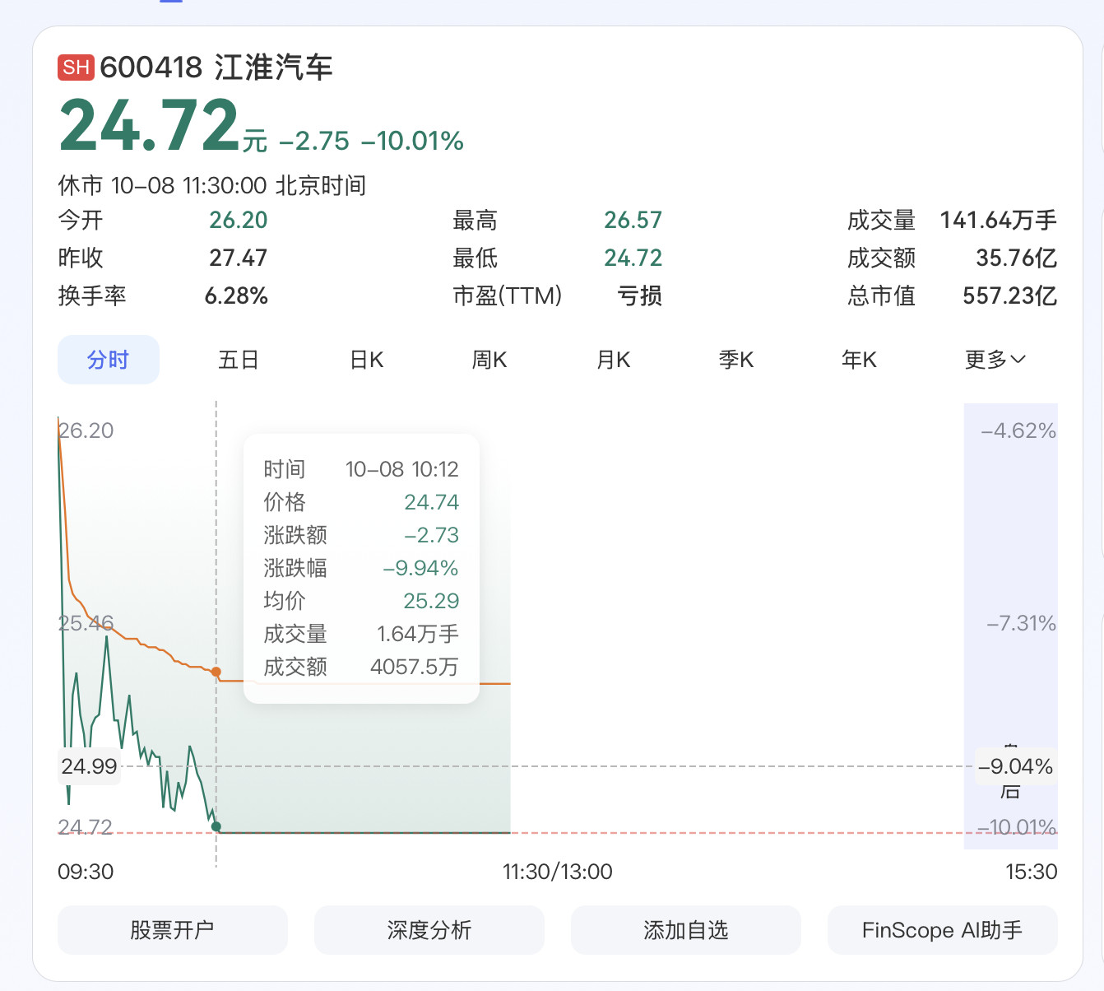This screenshot has width=1104, height=991.
Task: Click the 成交额 value 35.76亿
Action: point(1017,258)
